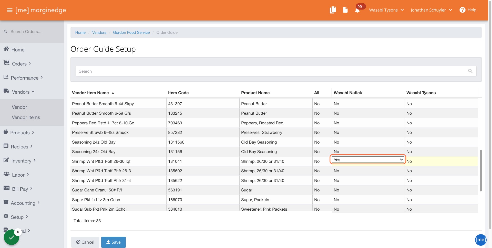Click the Accounting archive icon
Screen dimensions: 492x248
pyautogui.click(x=6, y=202)
